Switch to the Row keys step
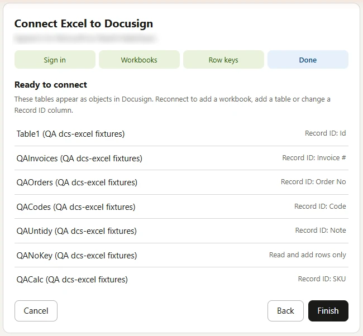Viewport: 363px width, 336px height. (223, 60)
